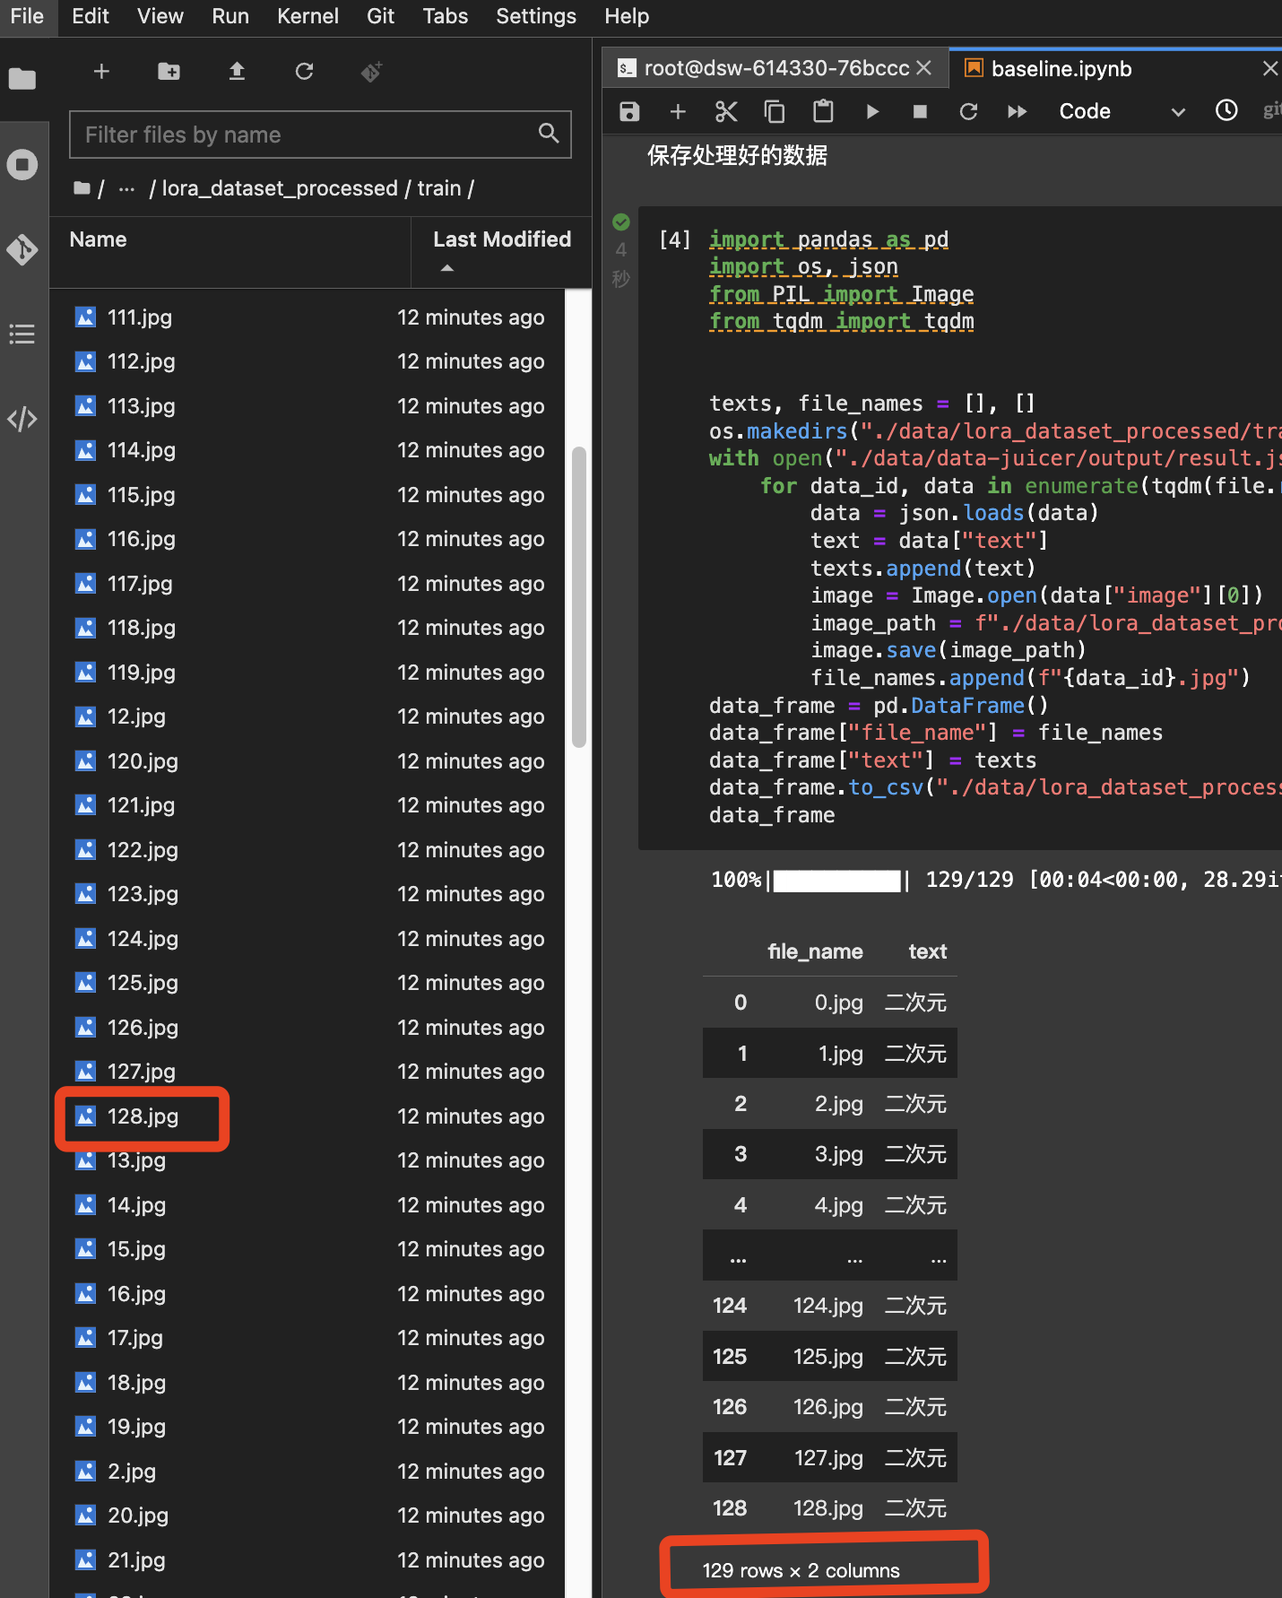Click the tqdm progress bar output
This screenshot has height=1598, width=1282.
tap(995, 880)
